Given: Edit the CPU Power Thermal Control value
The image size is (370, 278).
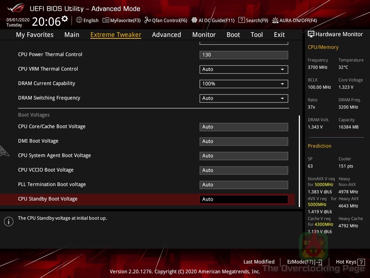Looking at the screenshot, I should [244, 55].
